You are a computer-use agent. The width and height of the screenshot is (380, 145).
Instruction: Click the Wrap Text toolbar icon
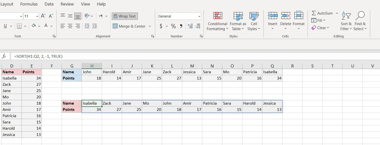pyautogui.click(x=125, y=16)
